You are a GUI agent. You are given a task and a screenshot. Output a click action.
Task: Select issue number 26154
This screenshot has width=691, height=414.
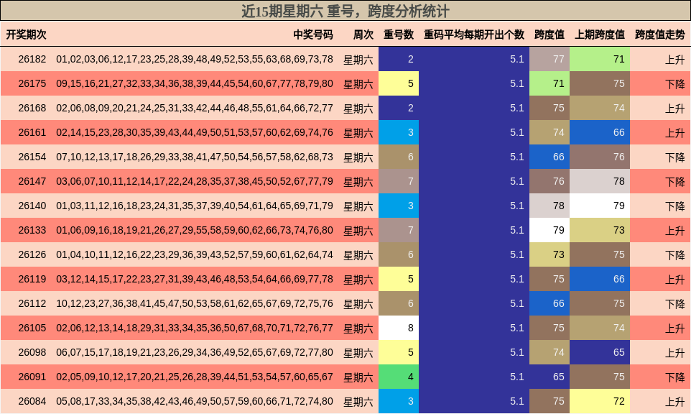[32, 157]
